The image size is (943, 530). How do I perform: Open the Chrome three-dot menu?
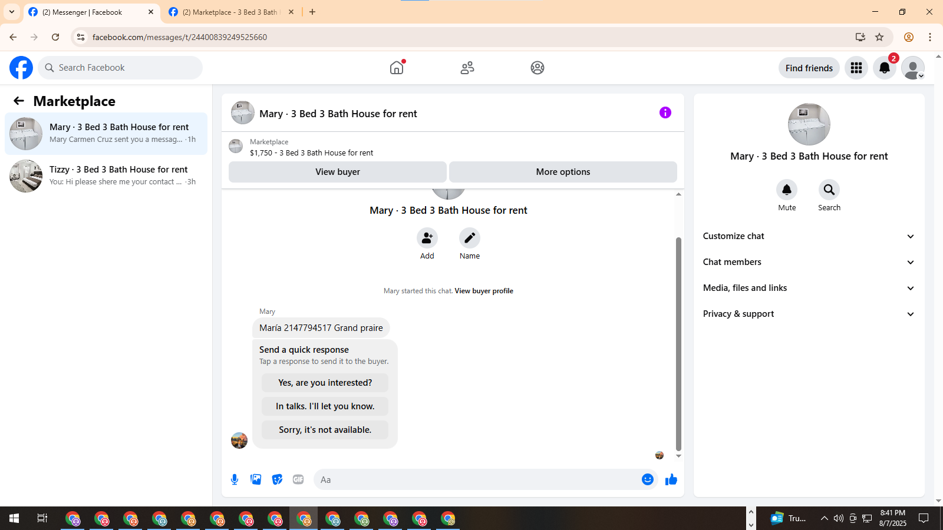coord(930,37)
